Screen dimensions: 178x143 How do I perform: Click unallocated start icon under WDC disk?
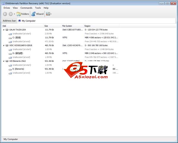10,49
